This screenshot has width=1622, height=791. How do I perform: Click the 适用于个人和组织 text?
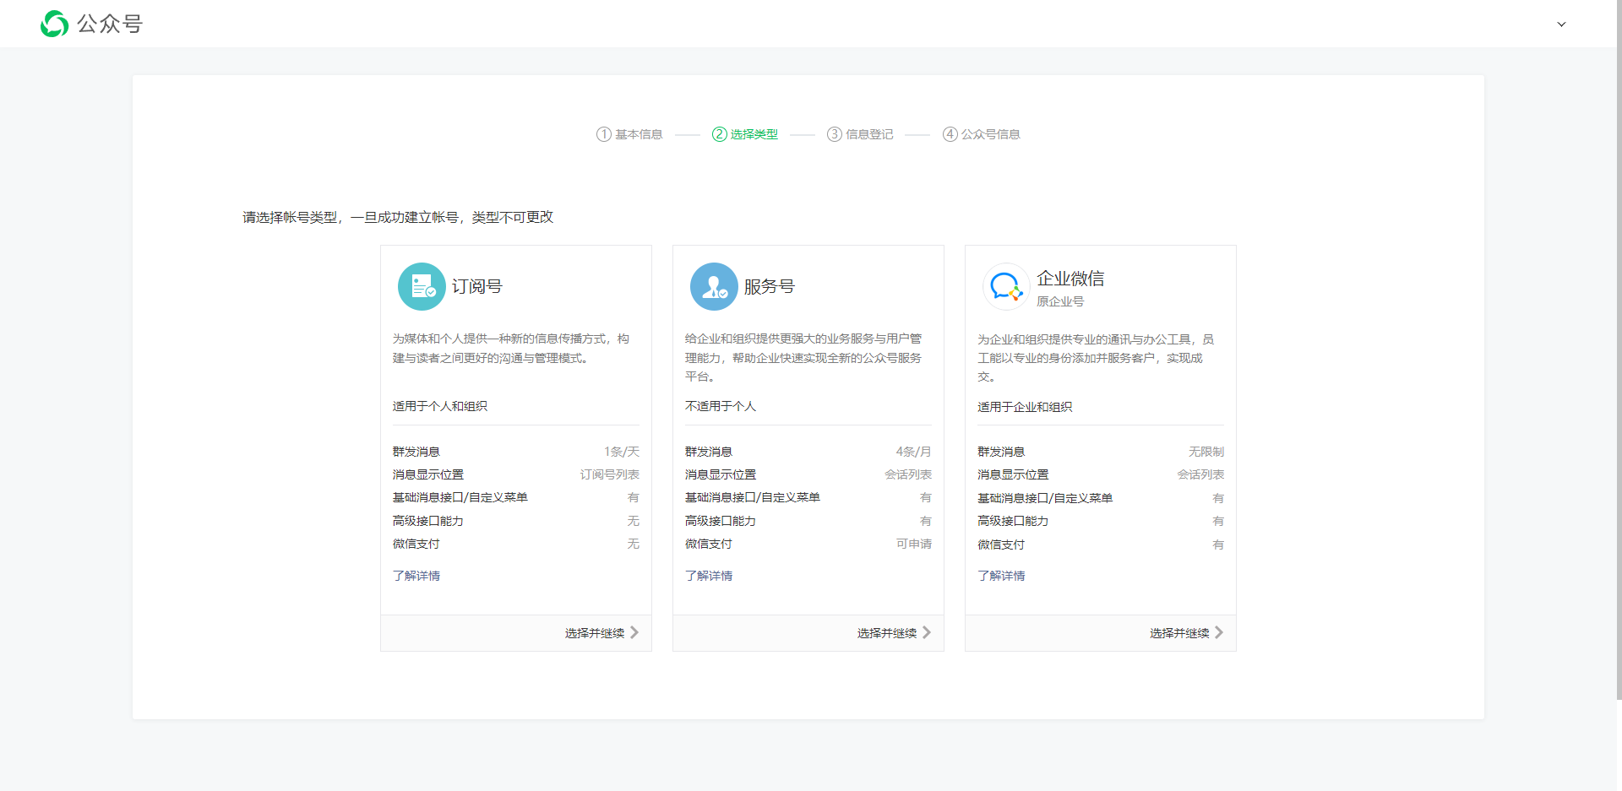(440, 406)
